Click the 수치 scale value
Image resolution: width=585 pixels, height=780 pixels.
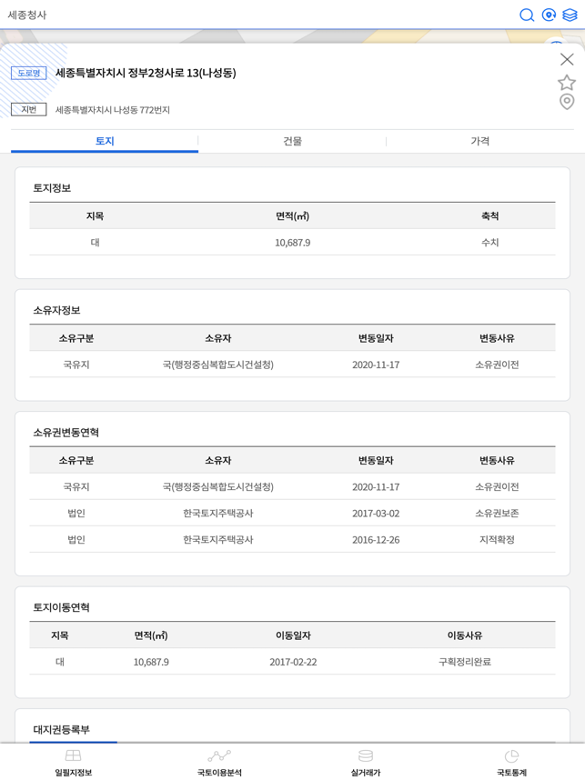489,242
